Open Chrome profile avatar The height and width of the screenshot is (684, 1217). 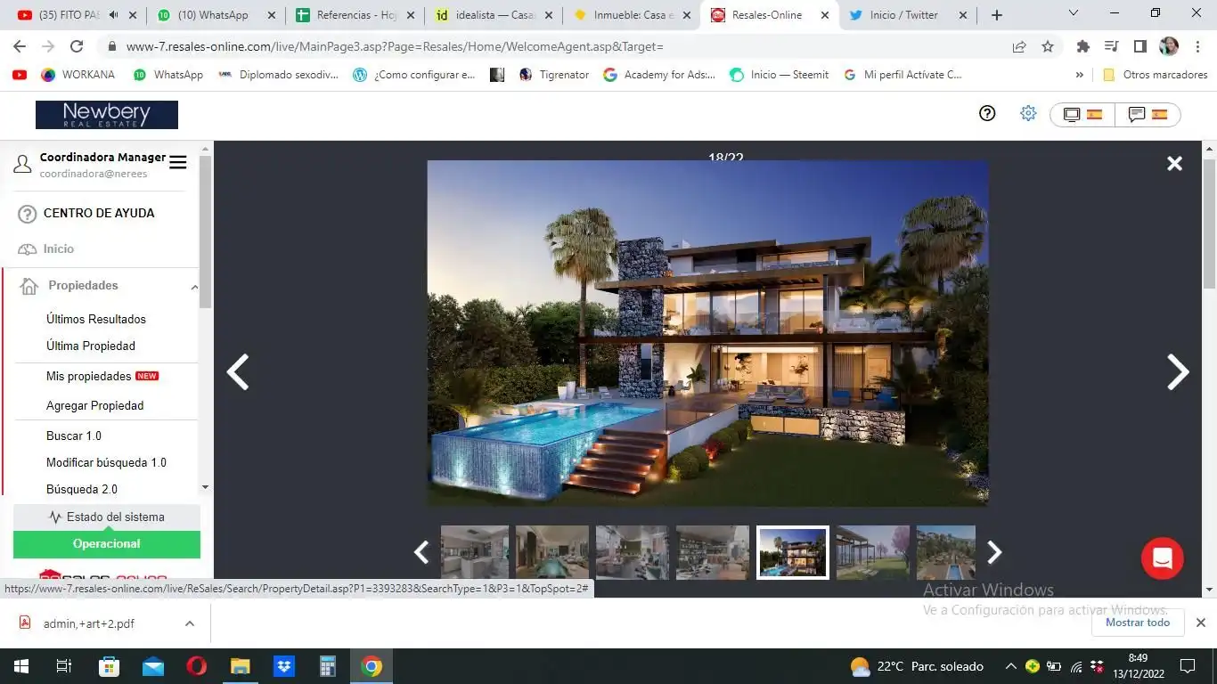coord(1168,46)
